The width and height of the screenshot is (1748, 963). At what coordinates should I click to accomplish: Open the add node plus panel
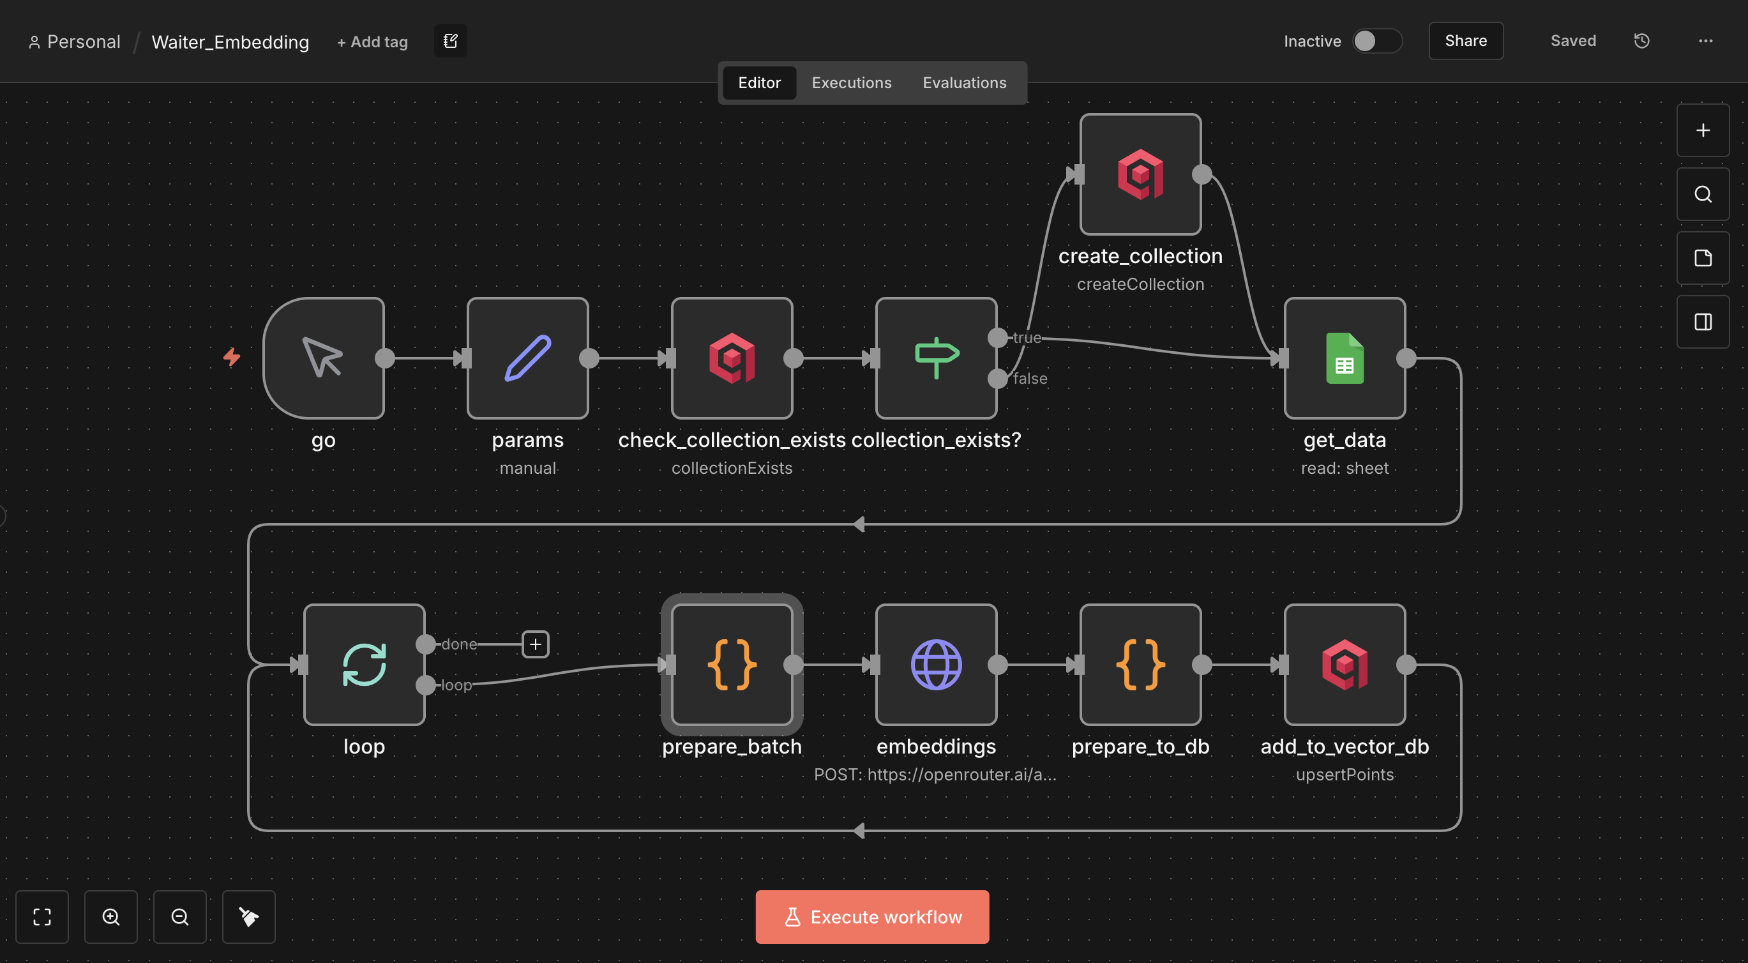point(1703,130)
